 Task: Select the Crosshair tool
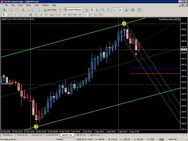(x=9, y=15)
